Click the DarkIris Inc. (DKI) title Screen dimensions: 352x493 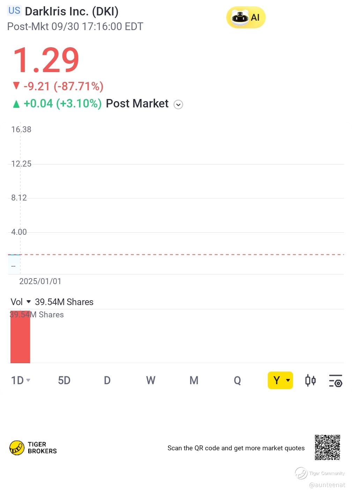click(x=72, y=11)
